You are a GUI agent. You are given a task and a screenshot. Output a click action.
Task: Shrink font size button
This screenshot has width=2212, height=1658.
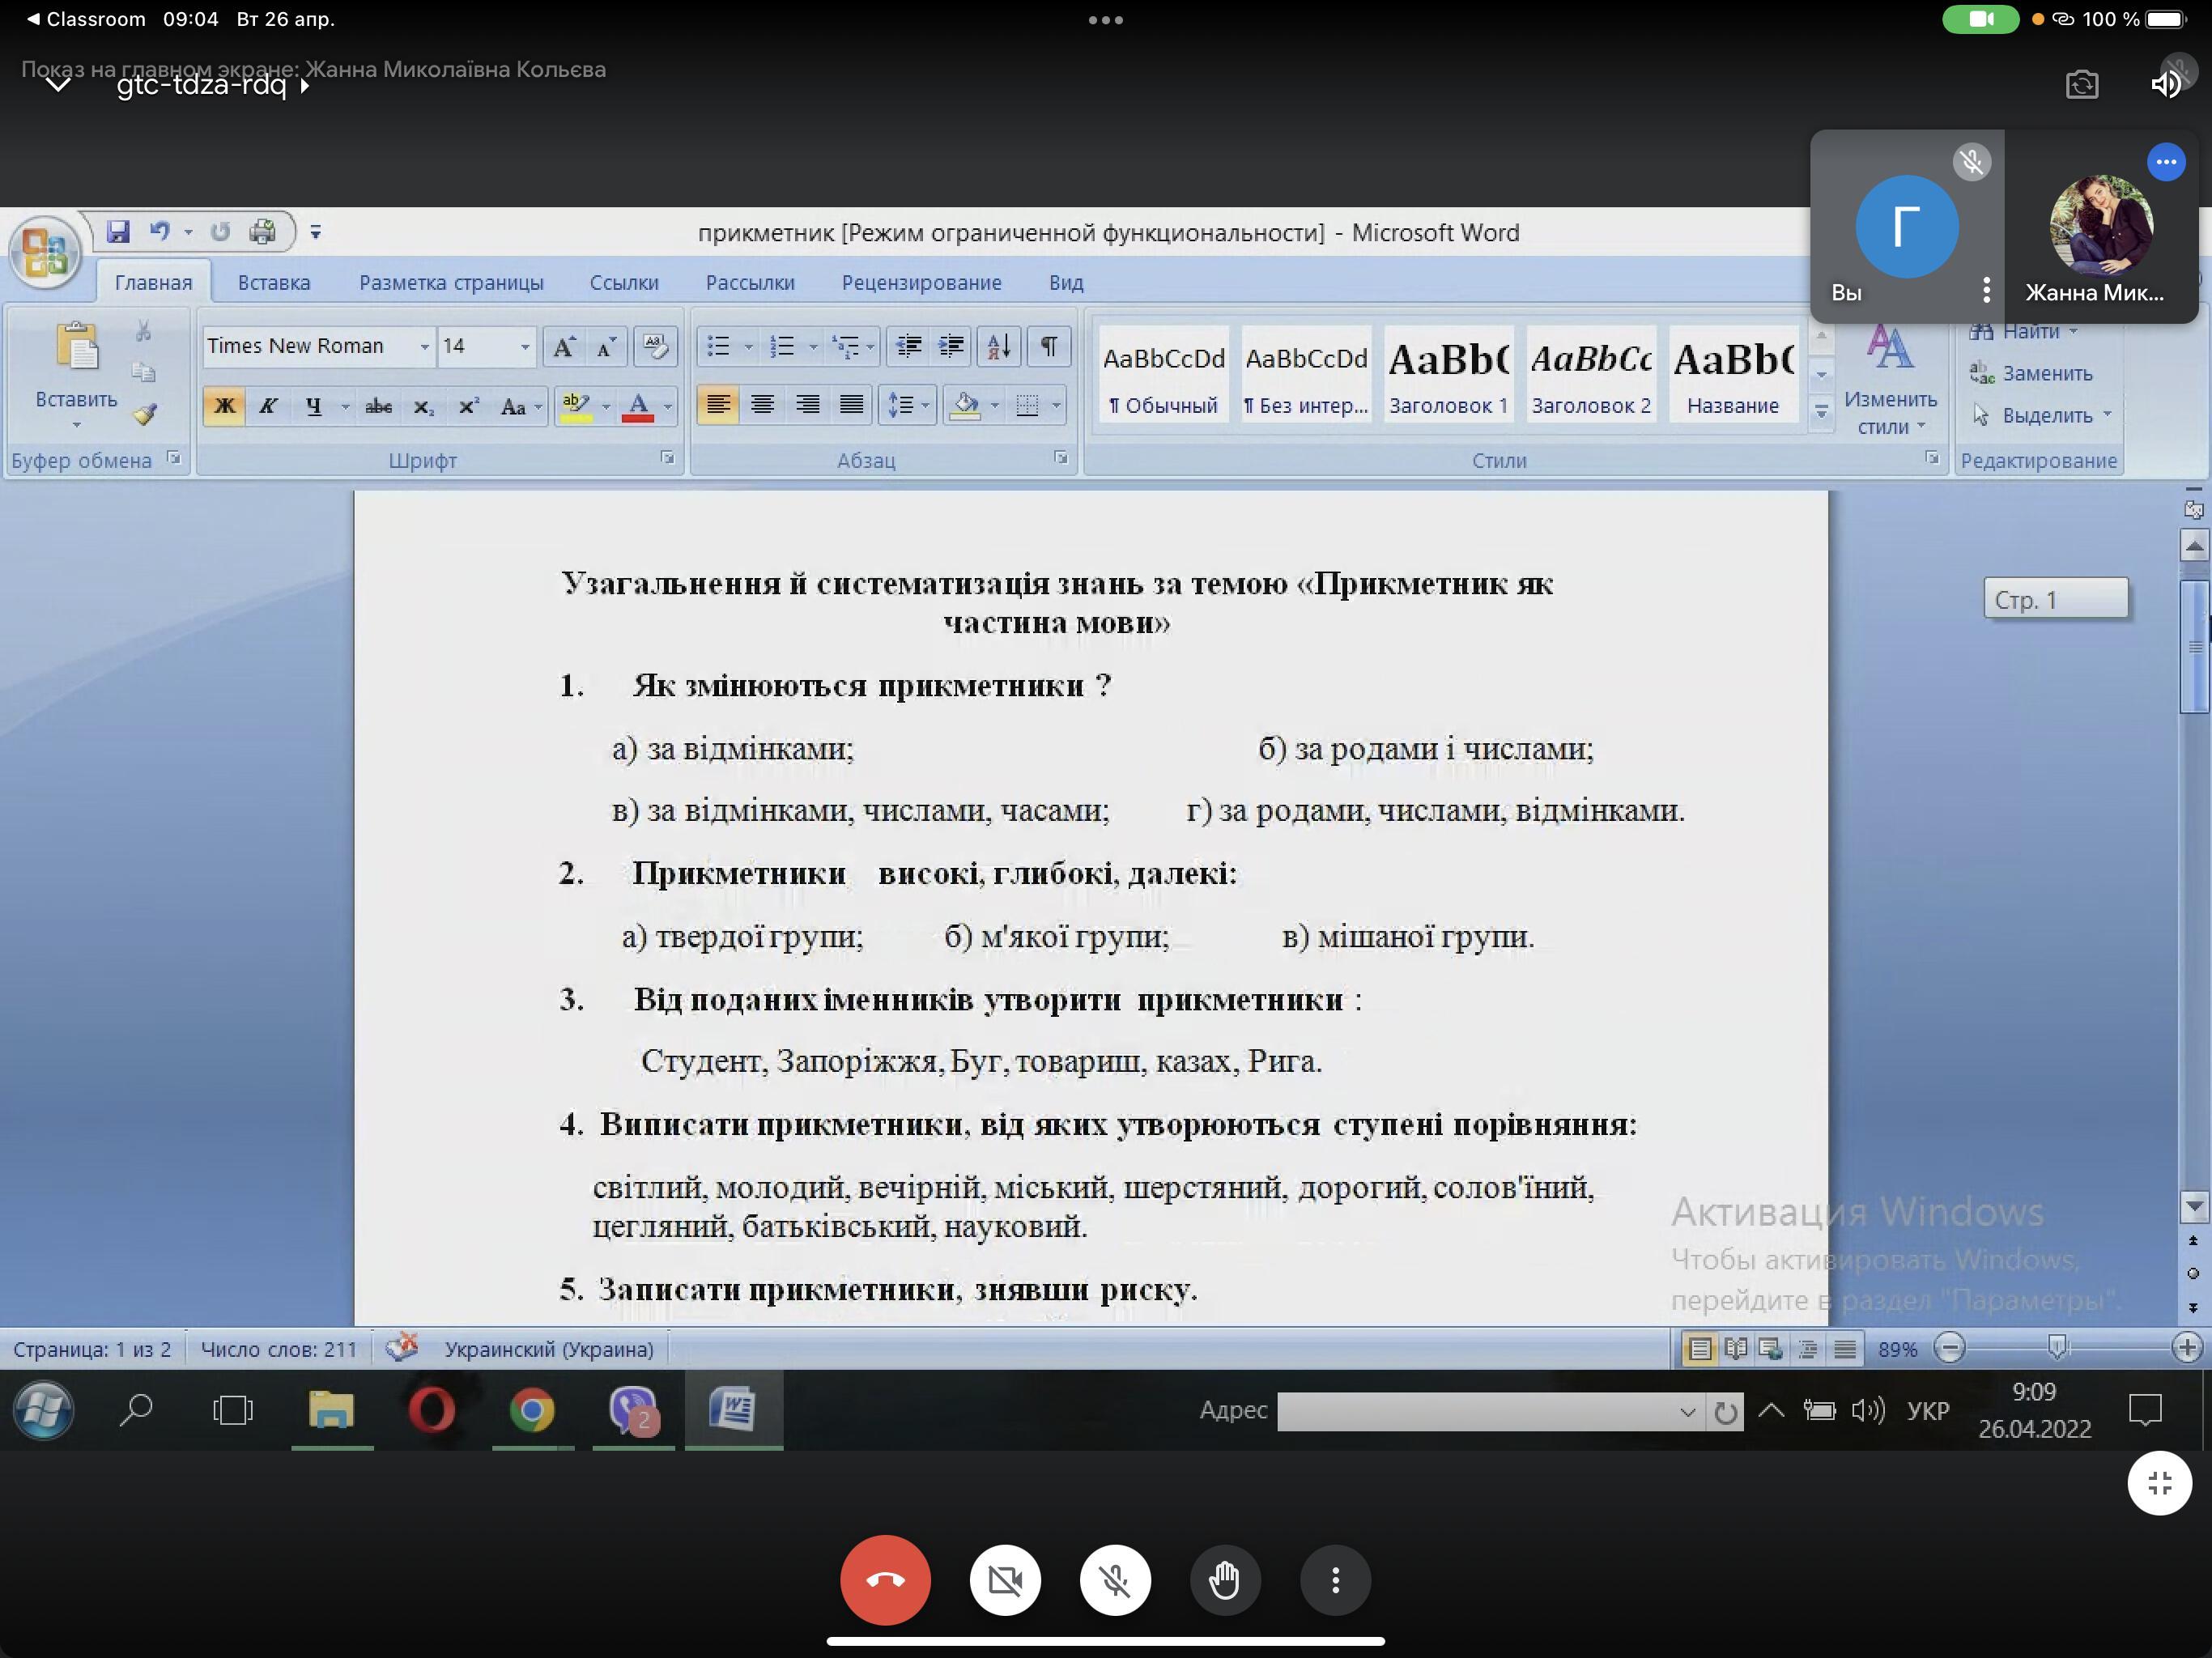coord(606,347)
